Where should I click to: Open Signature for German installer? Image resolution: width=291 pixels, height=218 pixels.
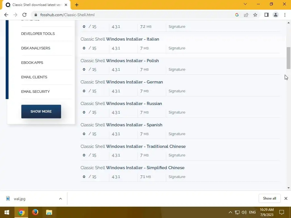point(177,91)
